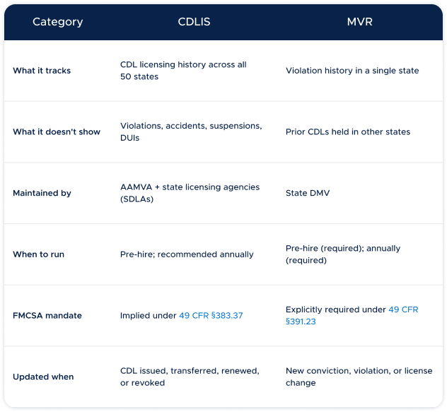This screenshot has height=412, width=447.
Task: Click the Pre-hire (required); annually (required) cell
Action: tap(343, 254)
